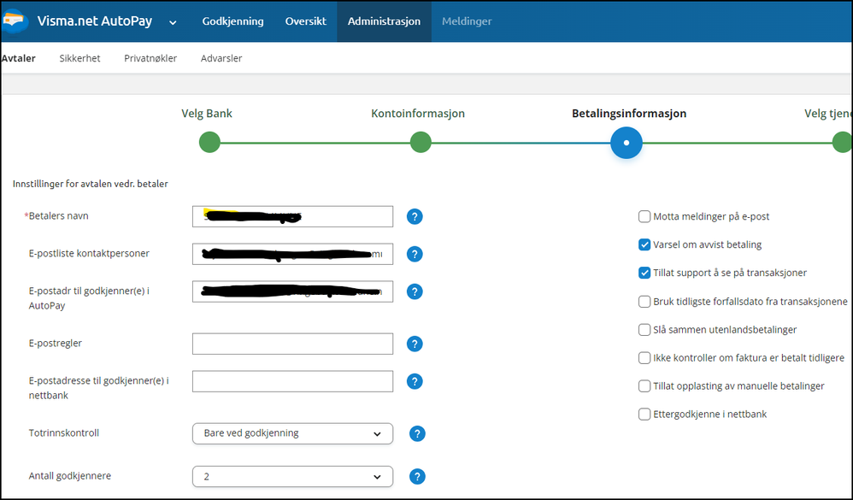853x500 pixels.
Task: Enable Tillat opplasting av manuelle betalinger
Action: pos(644,386)
